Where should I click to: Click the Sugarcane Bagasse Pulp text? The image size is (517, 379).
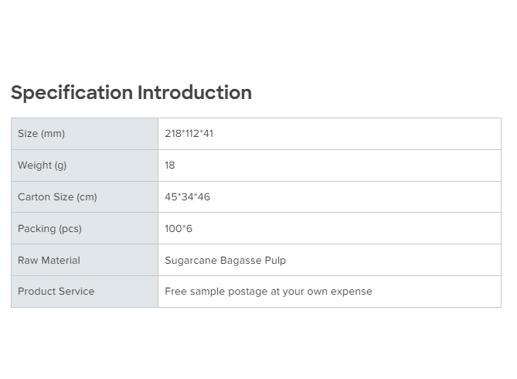click(225, 261)
